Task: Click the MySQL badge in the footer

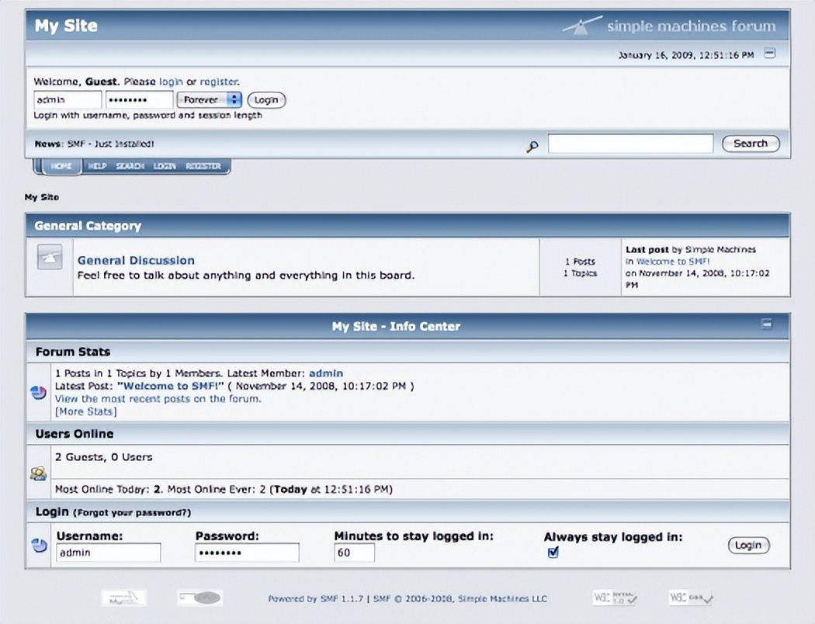Action: coord(123,598)
